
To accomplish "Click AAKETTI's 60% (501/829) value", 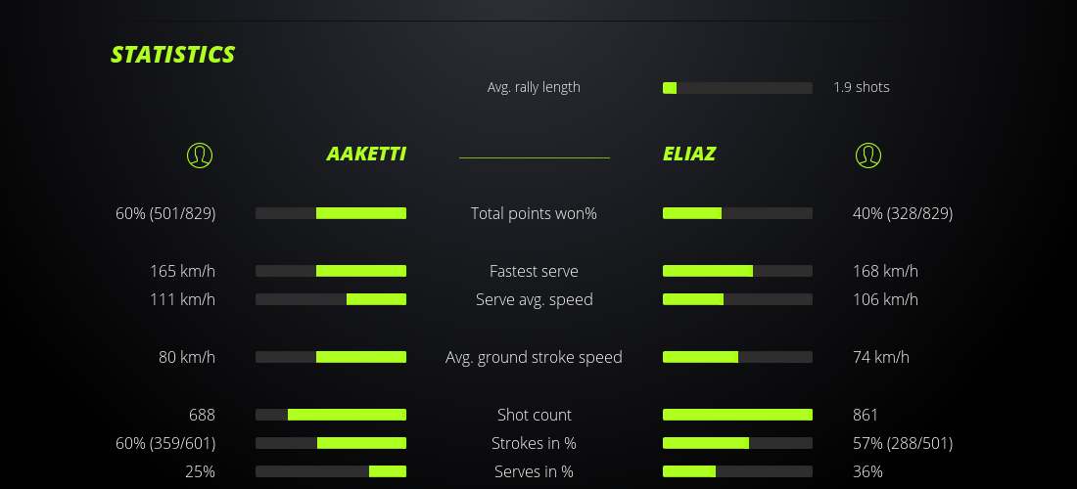I will pyautogui.click(x=165, y=213).
